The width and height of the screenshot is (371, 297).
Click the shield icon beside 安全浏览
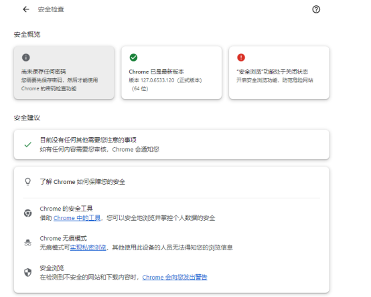click(27, 272)
